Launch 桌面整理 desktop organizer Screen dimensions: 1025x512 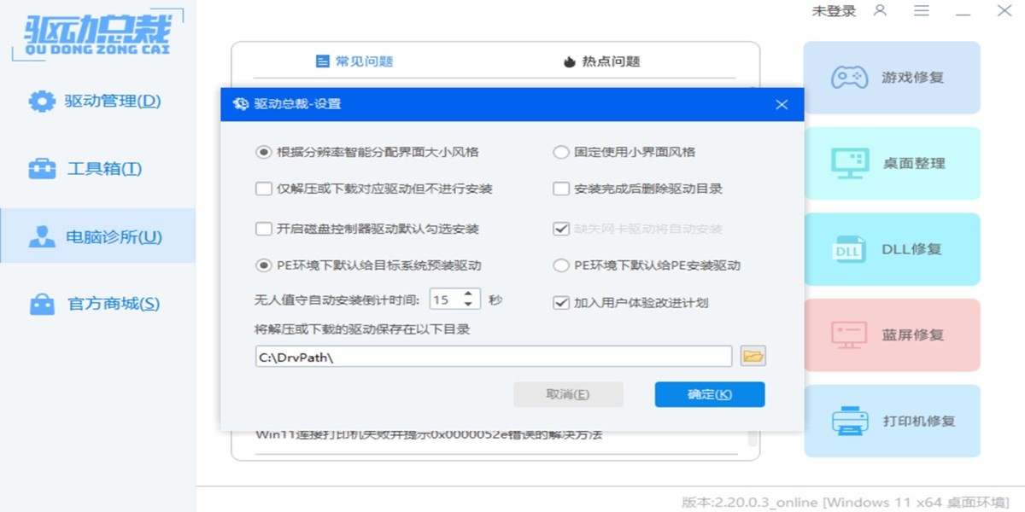pos(892,163)
